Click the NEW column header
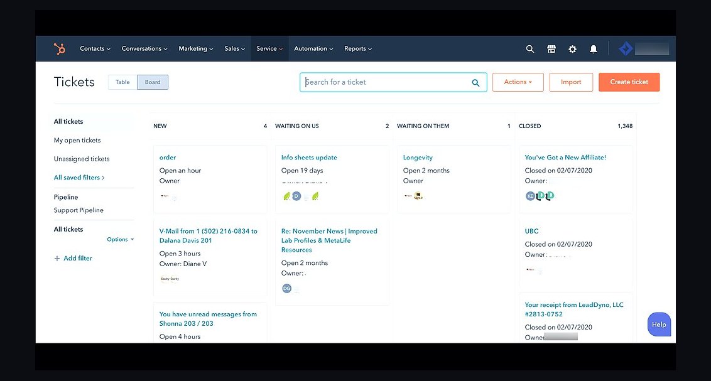The height and width of the screenshot is (381, 711). 160,126
